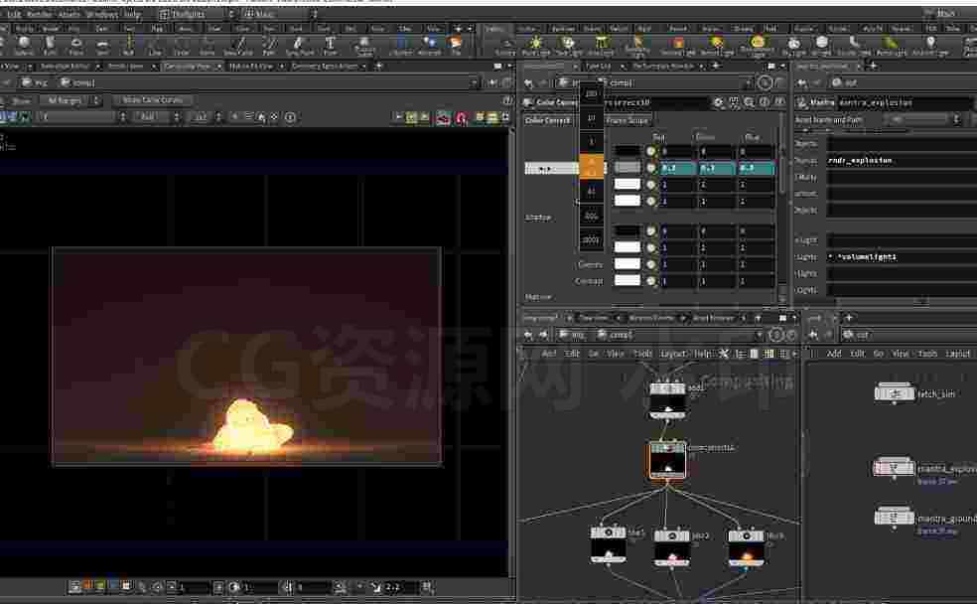This screenshot has height=604, width=977.
Task: Click the red icon in the compositor viewer toolbar
Action: point(461,117)
